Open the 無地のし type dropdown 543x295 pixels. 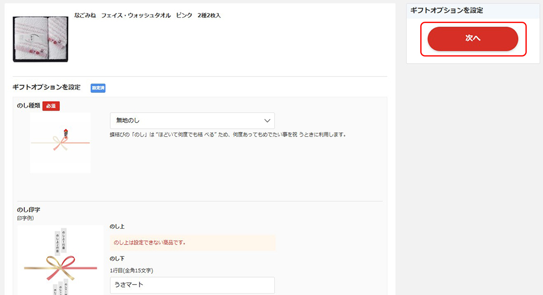coord(192,121)
